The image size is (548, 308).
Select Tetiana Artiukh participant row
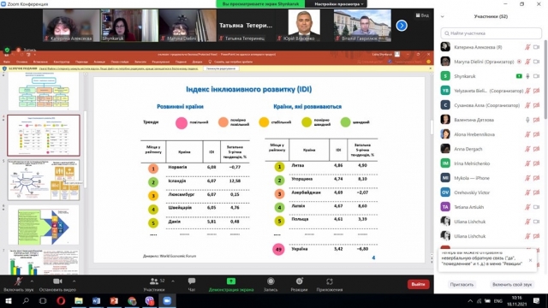(x=491, y=207)
